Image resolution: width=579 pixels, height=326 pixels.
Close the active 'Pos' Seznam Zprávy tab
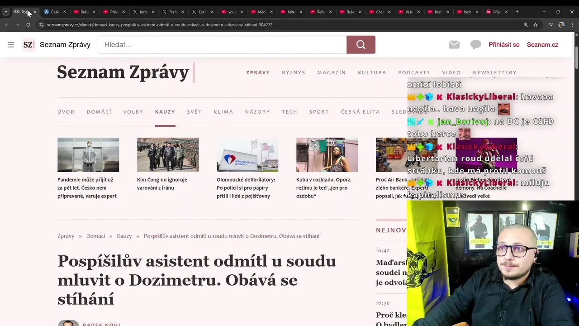(x=35, y=12)
